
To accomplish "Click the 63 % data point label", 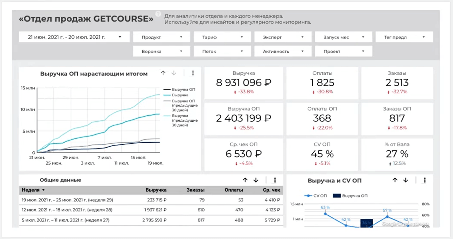I will 325,207.
